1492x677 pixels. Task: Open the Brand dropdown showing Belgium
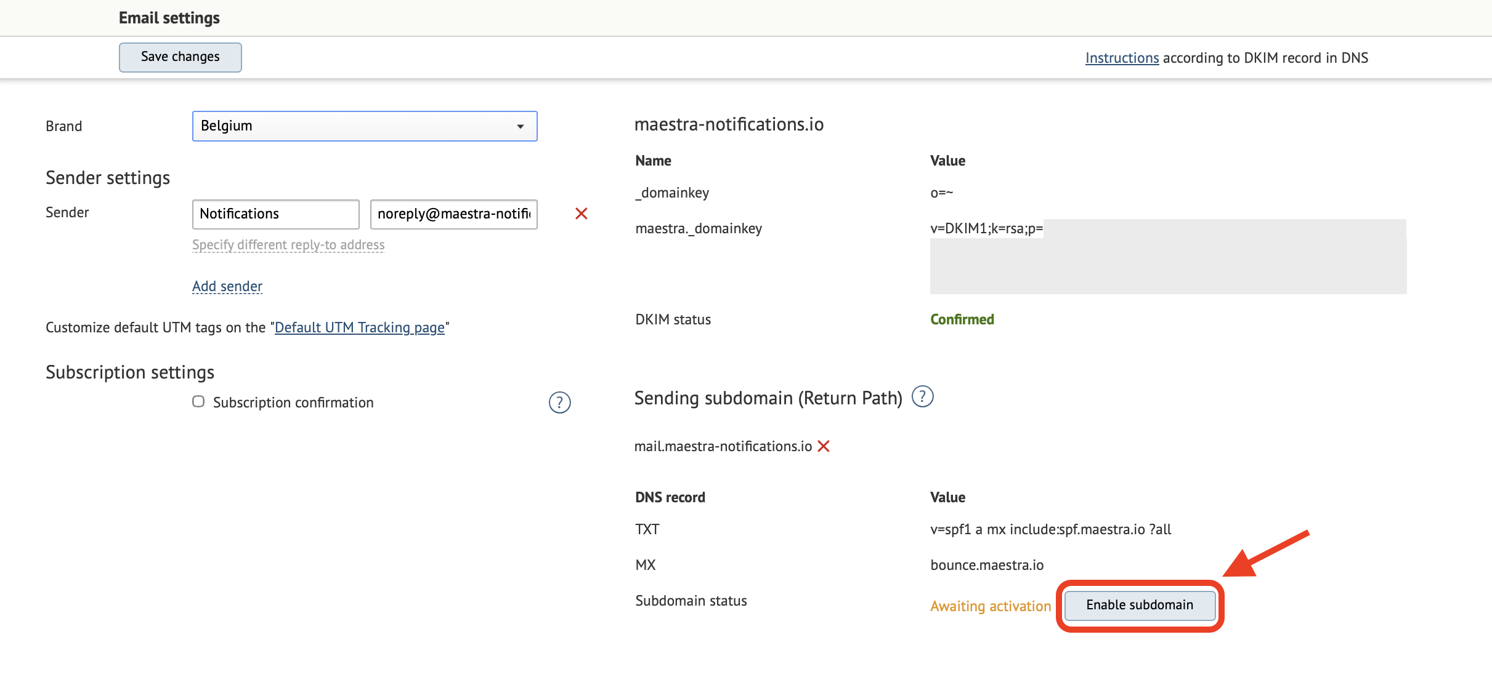pos(365,126)
